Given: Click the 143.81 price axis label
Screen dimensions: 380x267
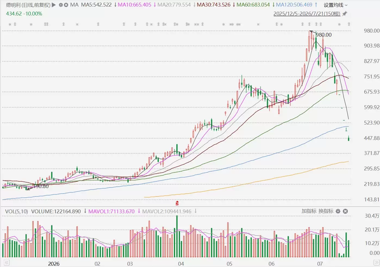Looking at the screenshot, I should (x=372, y=199).
